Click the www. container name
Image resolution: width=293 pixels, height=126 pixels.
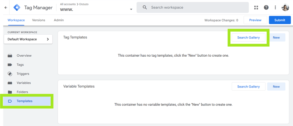[x=67, y=10]
